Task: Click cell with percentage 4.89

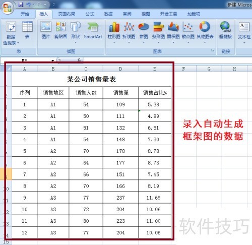Action: click(x=155, y=116)
